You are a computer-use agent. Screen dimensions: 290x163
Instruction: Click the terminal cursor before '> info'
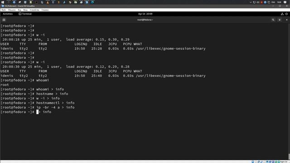pyautogui.click(x=37, y=112)
